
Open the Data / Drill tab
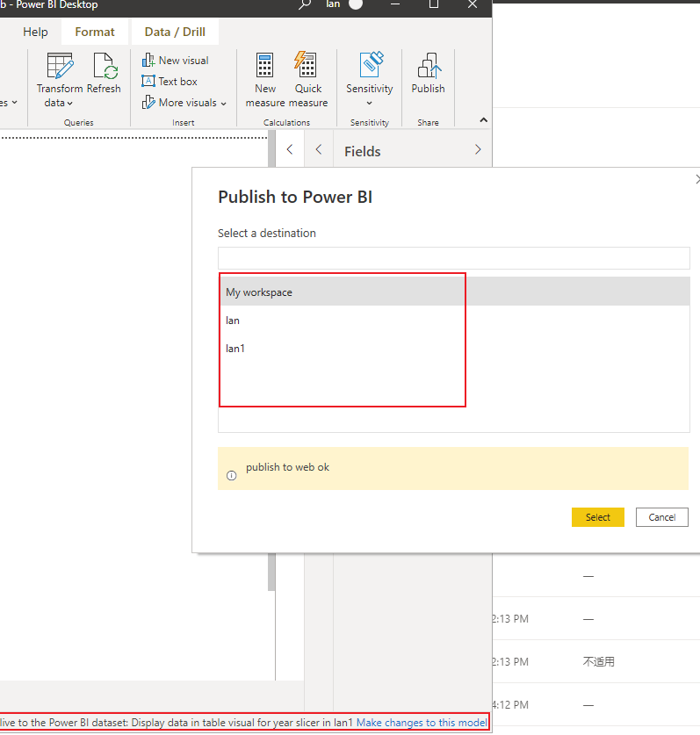click(x=175, y=32)
